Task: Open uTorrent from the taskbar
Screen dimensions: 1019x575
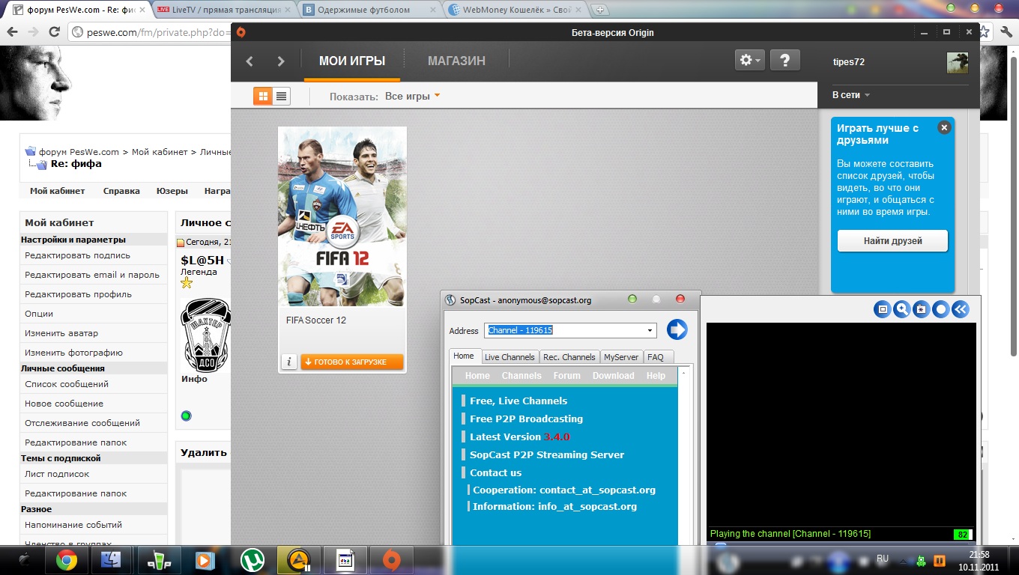Action: coord(253,560)
